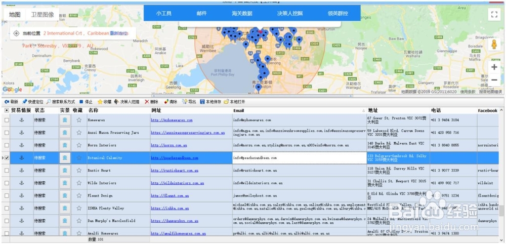Check the Wilde Interiors row checkbox
506x244 pixels.
(x=7, y=183)
